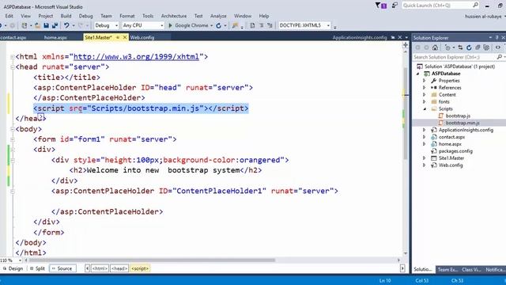Switch to Split view
This screenshot has height=285, width=506.
tap(37, 268)
